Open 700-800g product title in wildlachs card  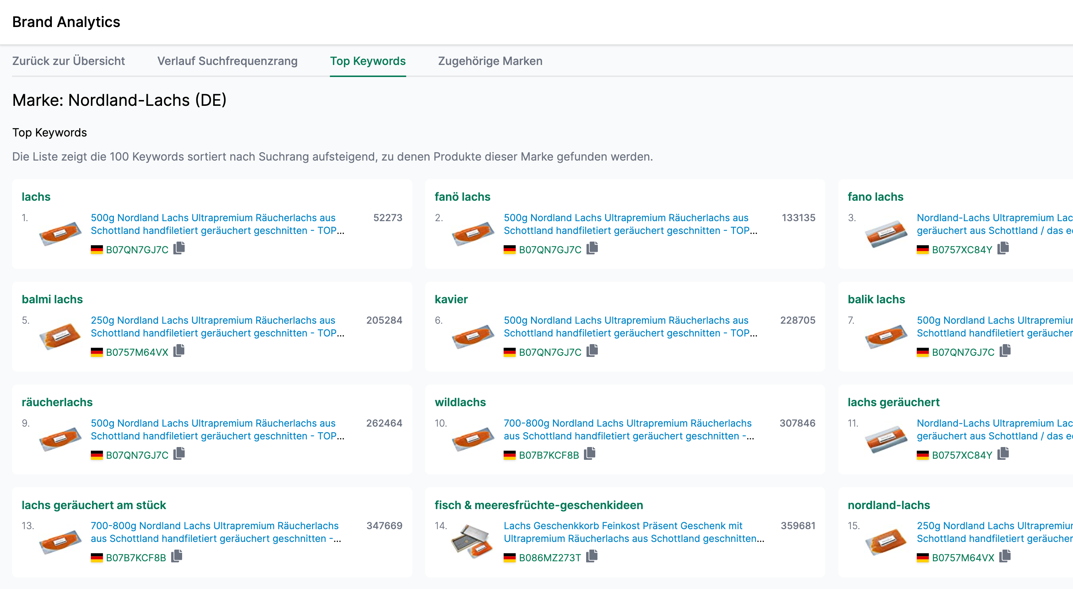click(628, 430)
